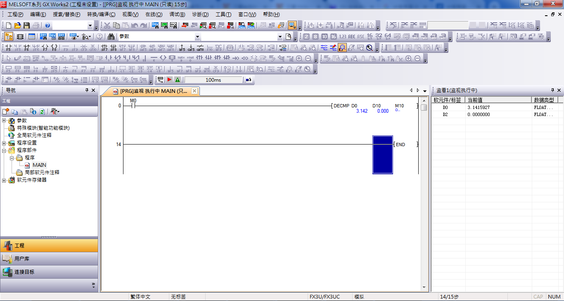Click the 用户库 panel button
564x301 pixels.
click(49, 259)
